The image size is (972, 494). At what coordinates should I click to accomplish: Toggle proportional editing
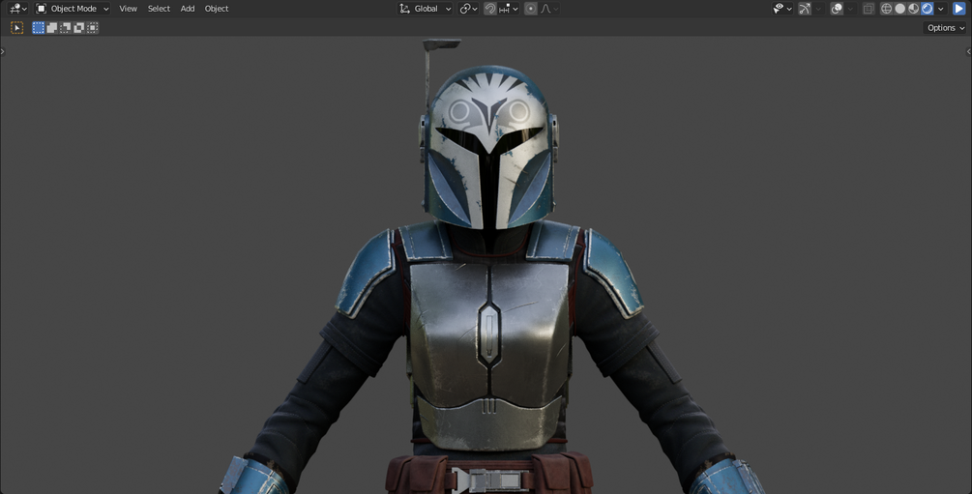pos(531,9)
